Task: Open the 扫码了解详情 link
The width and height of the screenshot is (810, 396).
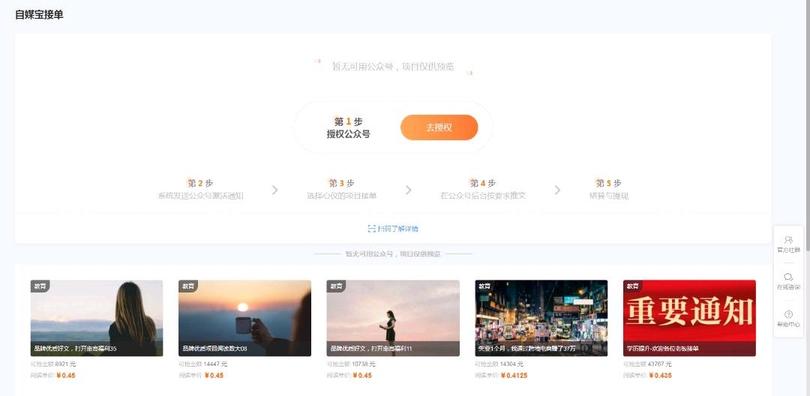Action: pos(393,229)
